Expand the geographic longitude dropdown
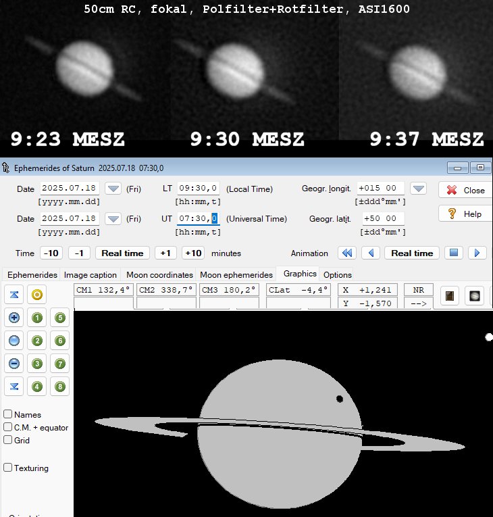The image size is (493, 517). (x=419, y=189)
